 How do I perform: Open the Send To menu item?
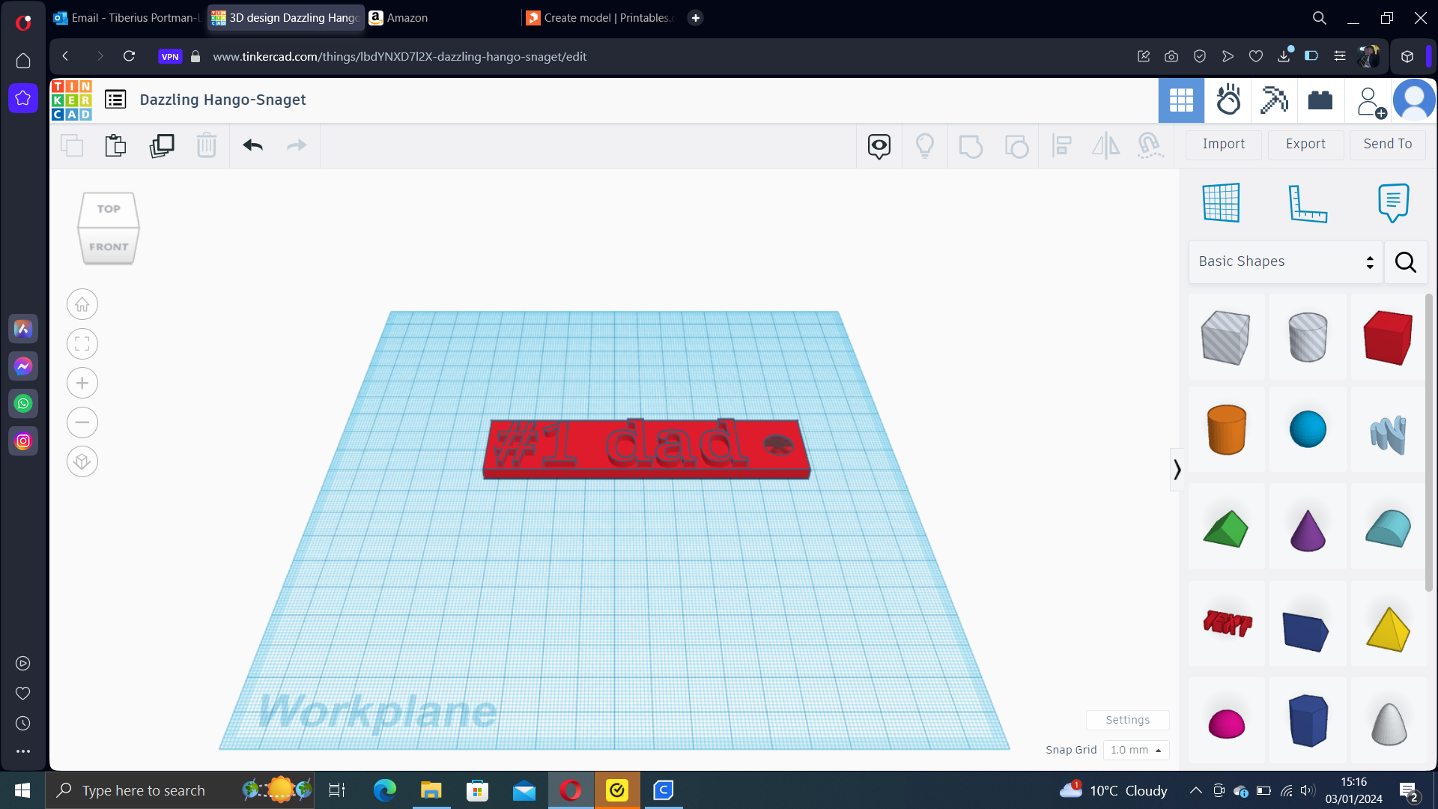coord(1388,145)
